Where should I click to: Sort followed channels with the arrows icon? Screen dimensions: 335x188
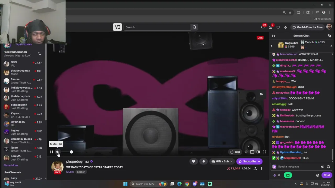point(39,54)
